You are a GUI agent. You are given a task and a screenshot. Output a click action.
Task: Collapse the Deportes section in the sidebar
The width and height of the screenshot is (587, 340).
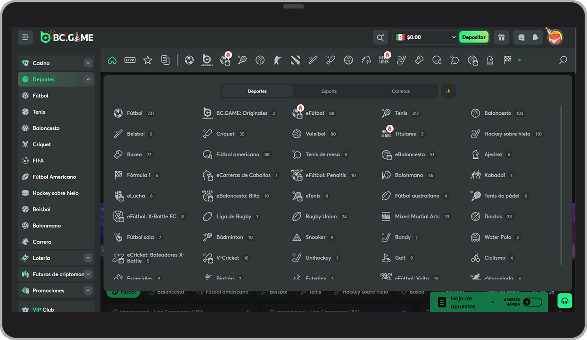tap(88, 79)
